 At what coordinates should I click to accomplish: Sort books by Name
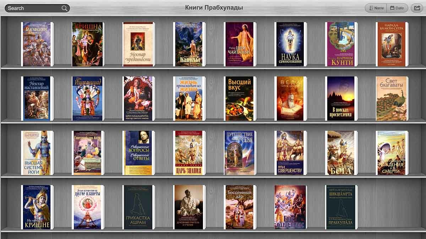[376, 8]
